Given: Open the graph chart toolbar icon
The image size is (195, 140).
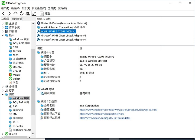Looking at the screenshot, I should tap(34, 14).
